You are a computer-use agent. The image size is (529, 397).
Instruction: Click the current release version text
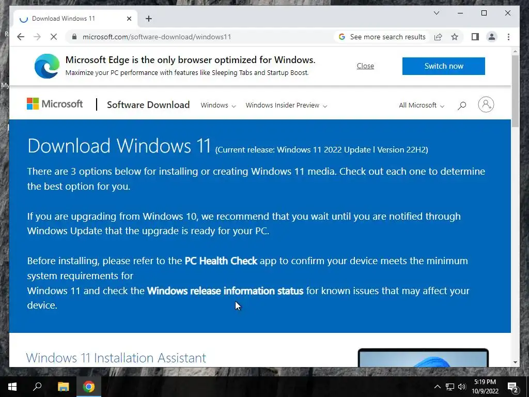[321, 150]
